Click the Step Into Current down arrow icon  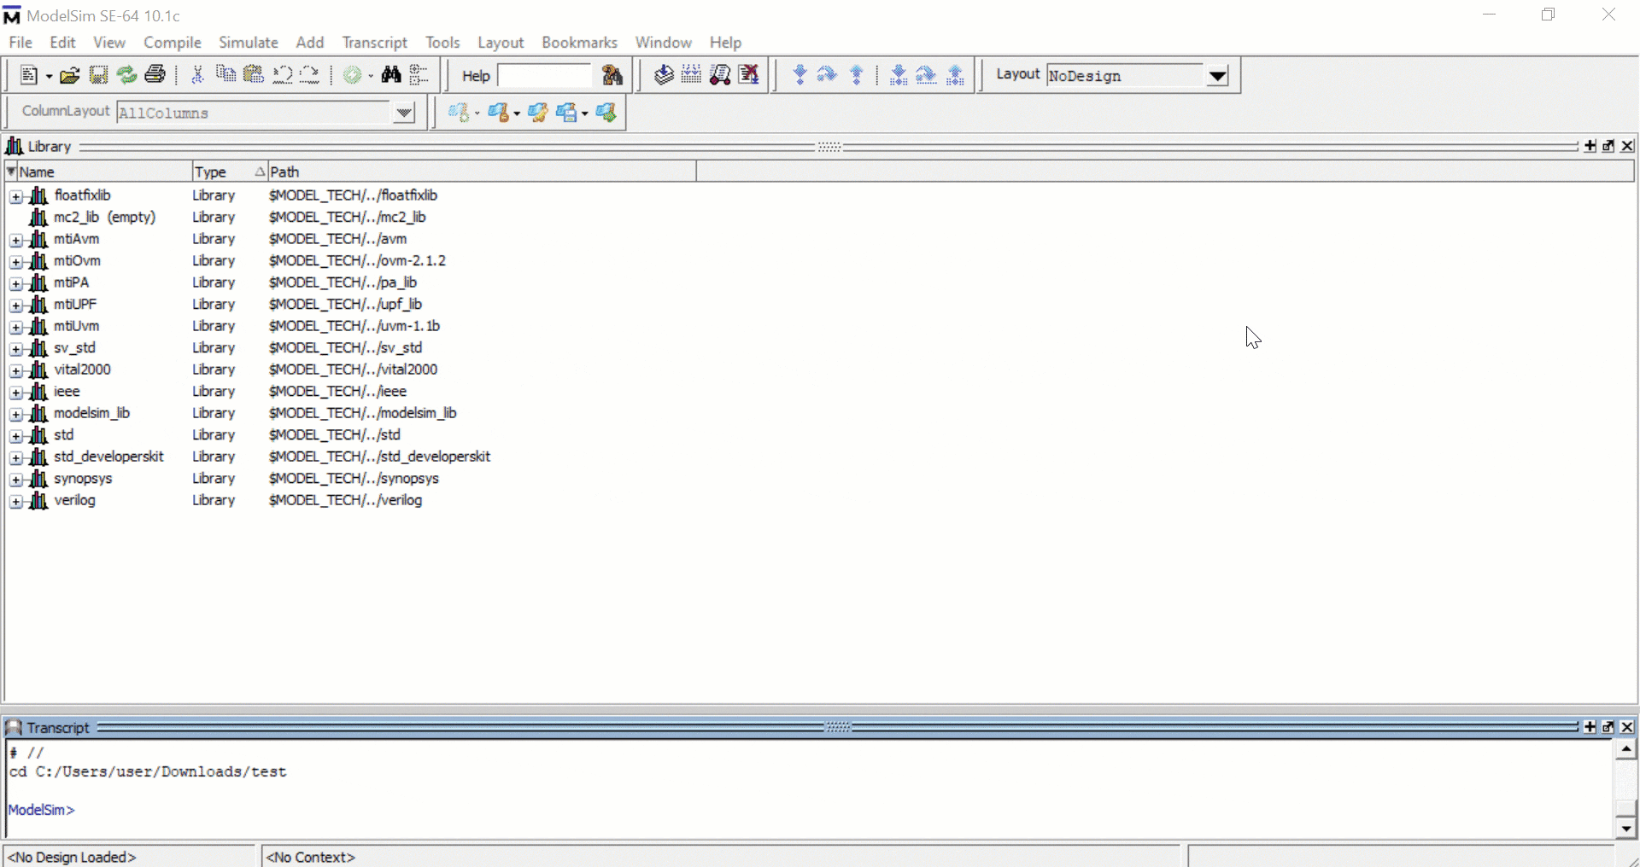899,75
